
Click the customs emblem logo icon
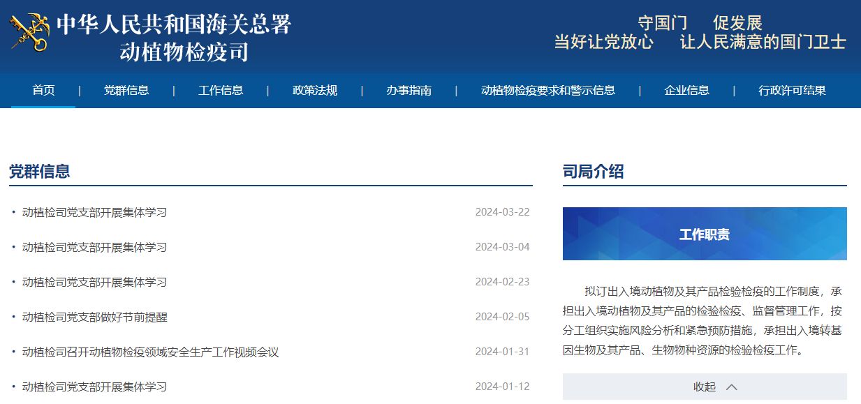click(x=30, y=33)
